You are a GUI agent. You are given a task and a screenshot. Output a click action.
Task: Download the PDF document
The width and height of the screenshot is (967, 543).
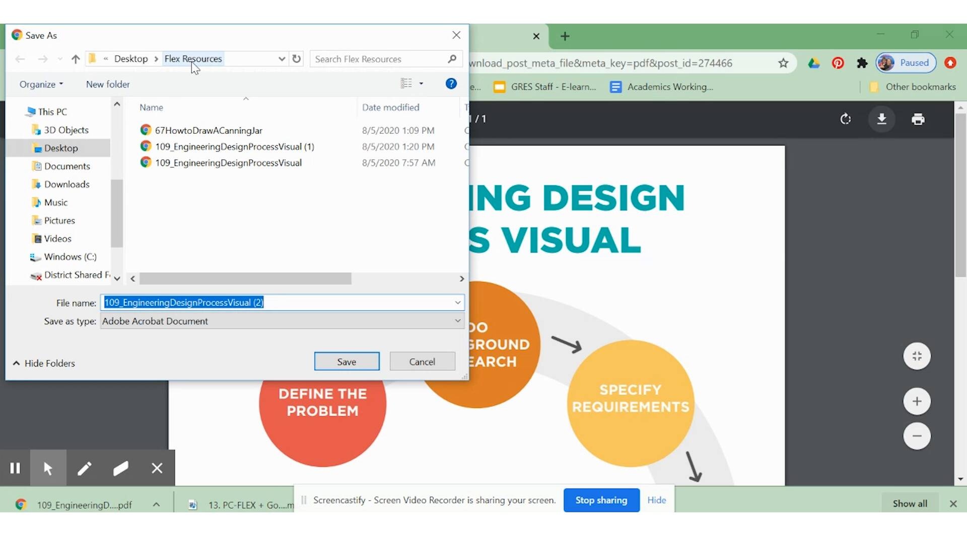click(882, 119)
